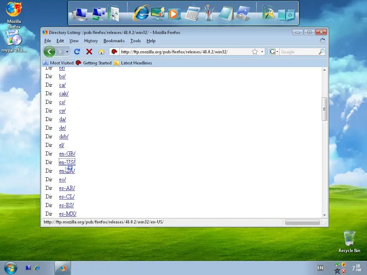This screenshot has height=275, width=367.
Task: Launch Windows Media Player from dock
Action: point(174,14)
